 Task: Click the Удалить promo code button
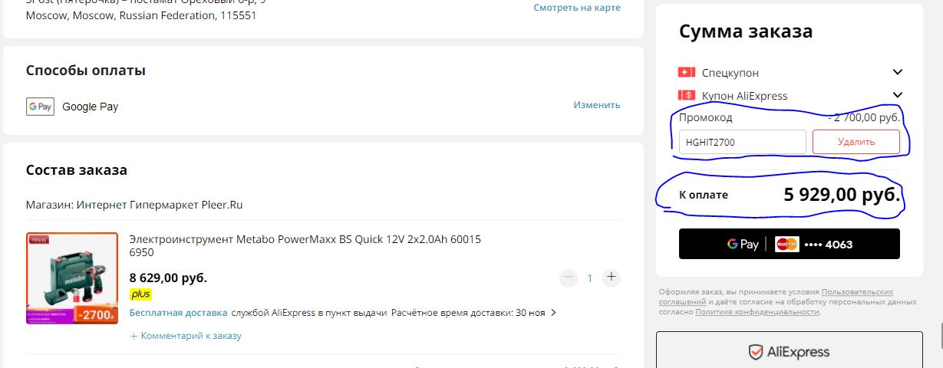(856, 142)
